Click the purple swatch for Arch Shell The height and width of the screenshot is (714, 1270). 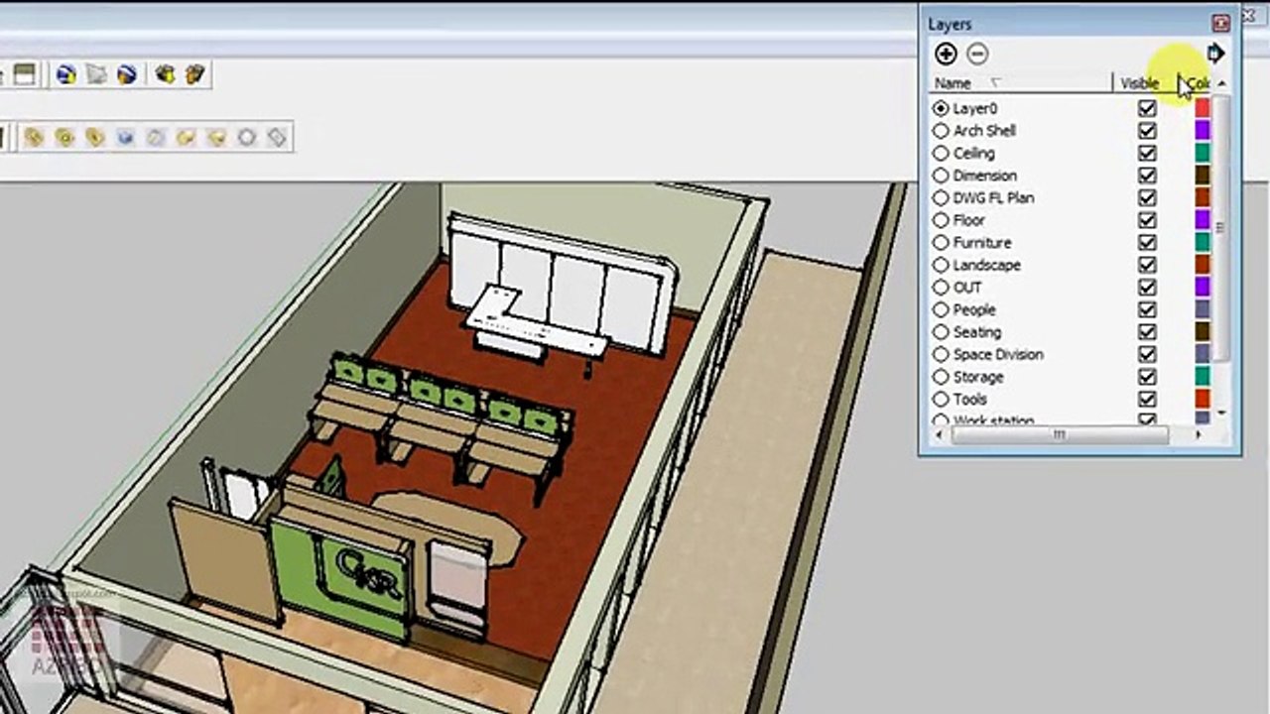pyautogui.click(x=1202, y=131)
